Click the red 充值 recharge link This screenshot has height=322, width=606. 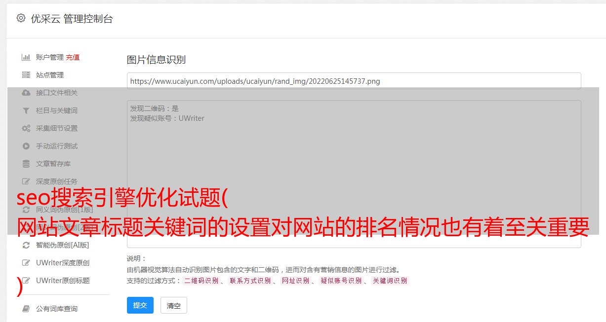point(73,57)
